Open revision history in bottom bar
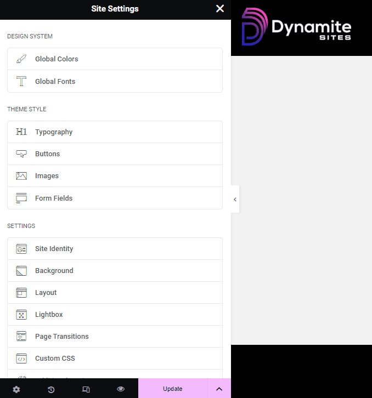 tap(51, 389)
